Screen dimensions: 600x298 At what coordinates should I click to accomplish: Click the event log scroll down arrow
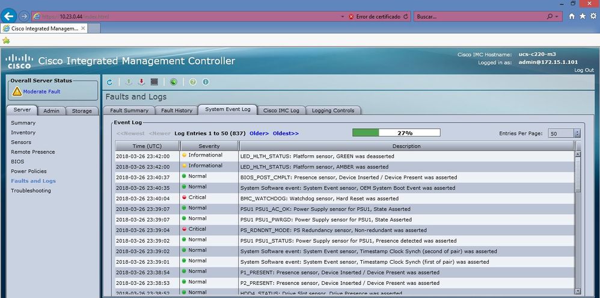point(578,291)
